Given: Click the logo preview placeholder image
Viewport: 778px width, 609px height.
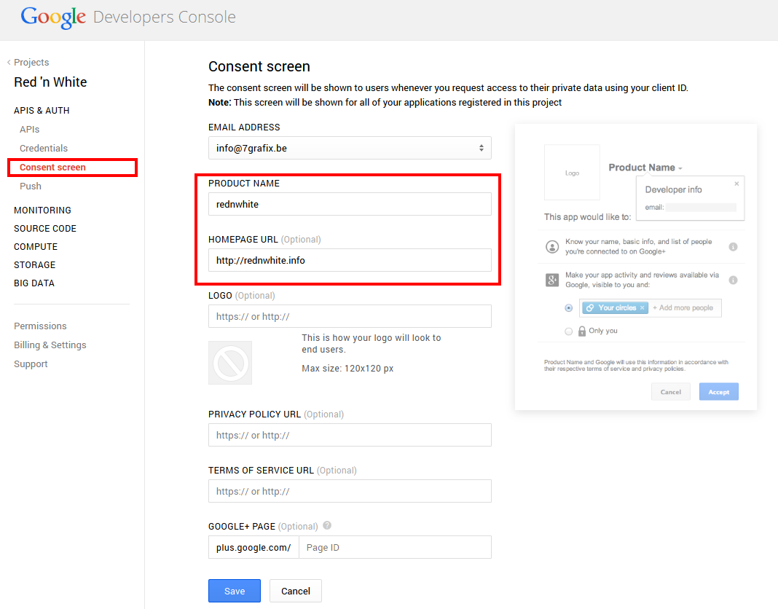Looking at the screenshot, I should [x=230, y=363].
